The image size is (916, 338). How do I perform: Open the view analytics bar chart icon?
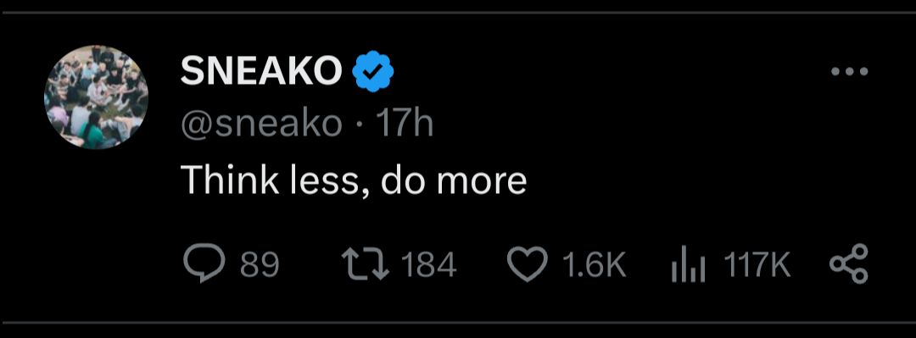click(x=689, y=266)
